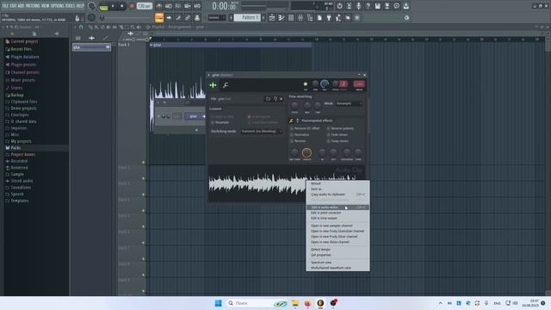Select the gitar clip in the picker panel
This screenshot has width=551, height=310.
[x=91, y=47]
